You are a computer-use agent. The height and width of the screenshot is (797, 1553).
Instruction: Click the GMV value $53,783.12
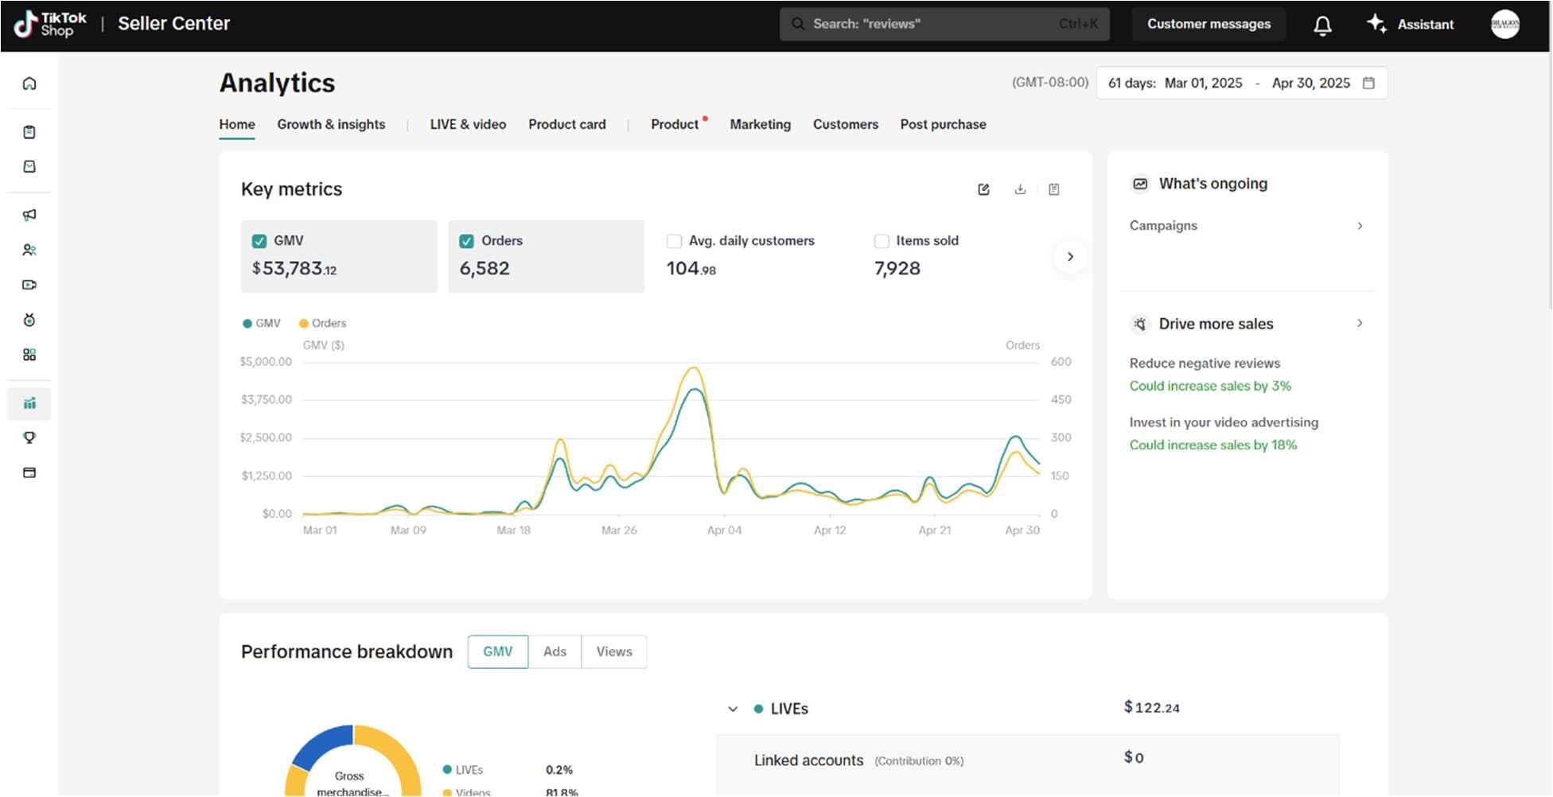(x=294, y=268)
